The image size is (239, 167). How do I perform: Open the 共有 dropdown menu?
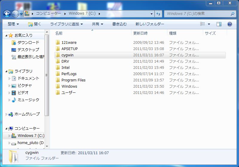pyautogui.click(x=97, y=24)
